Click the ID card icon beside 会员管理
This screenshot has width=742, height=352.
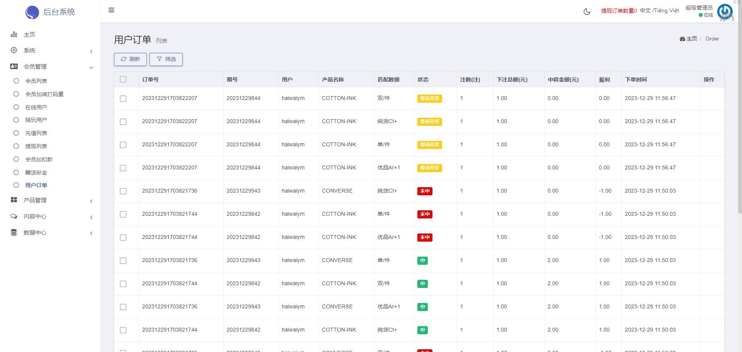click(x=14, y=67)
